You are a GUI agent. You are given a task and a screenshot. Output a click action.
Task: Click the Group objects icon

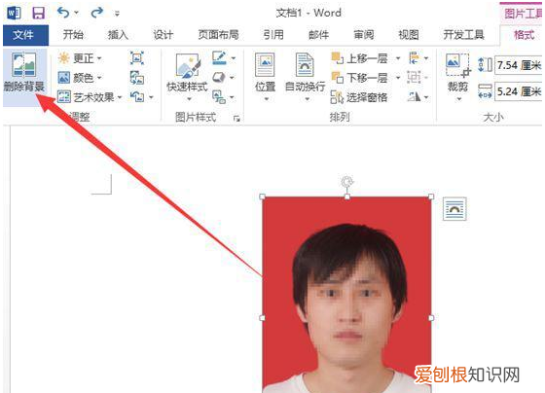coord(414,78)
